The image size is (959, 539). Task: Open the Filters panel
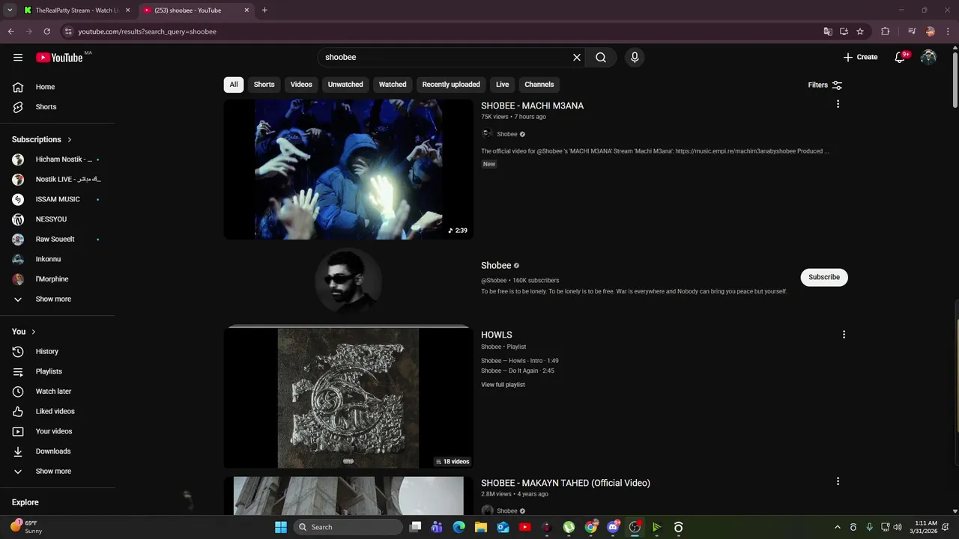click(825, 85)
